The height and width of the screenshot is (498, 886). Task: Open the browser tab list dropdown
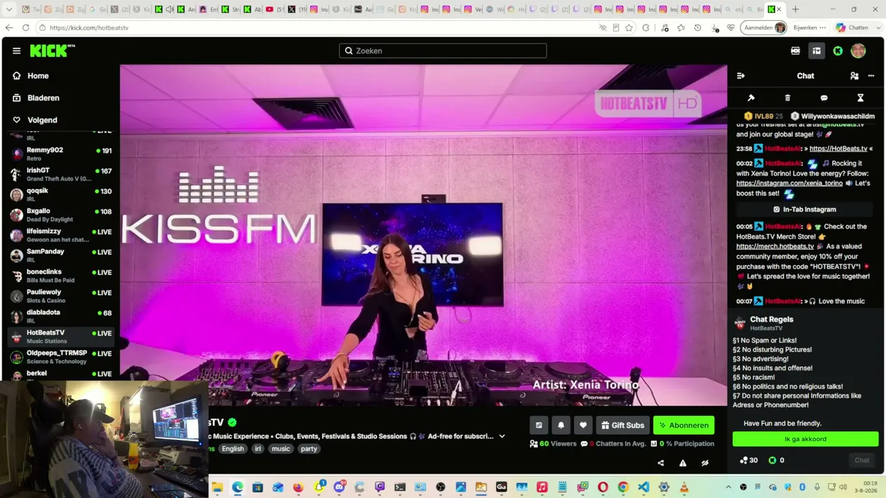[9, 10]
